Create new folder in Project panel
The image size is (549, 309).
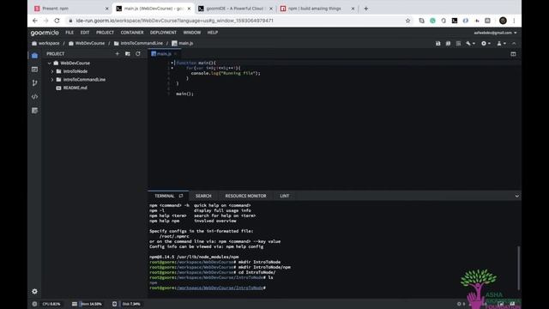(x=128, y=54)
